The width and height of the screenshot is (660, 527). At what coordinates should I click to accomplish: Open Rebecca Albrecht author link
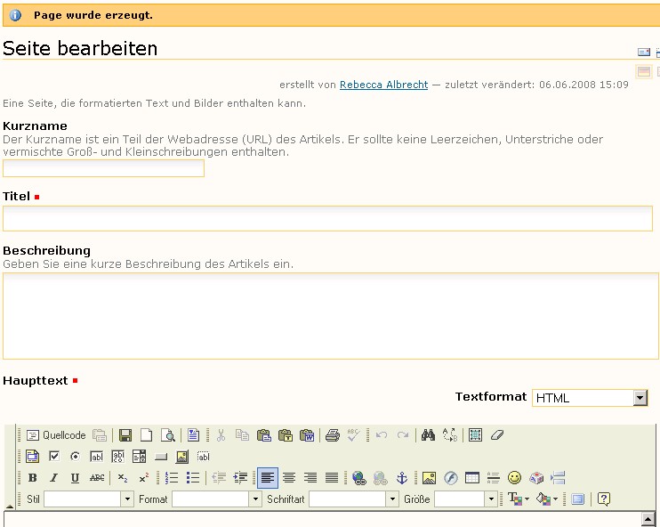(383, 85)
